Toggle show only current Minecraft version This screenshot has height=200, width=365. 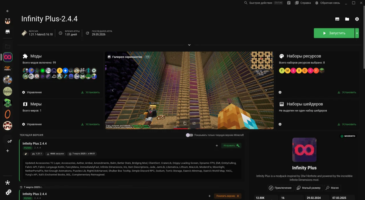190,135
